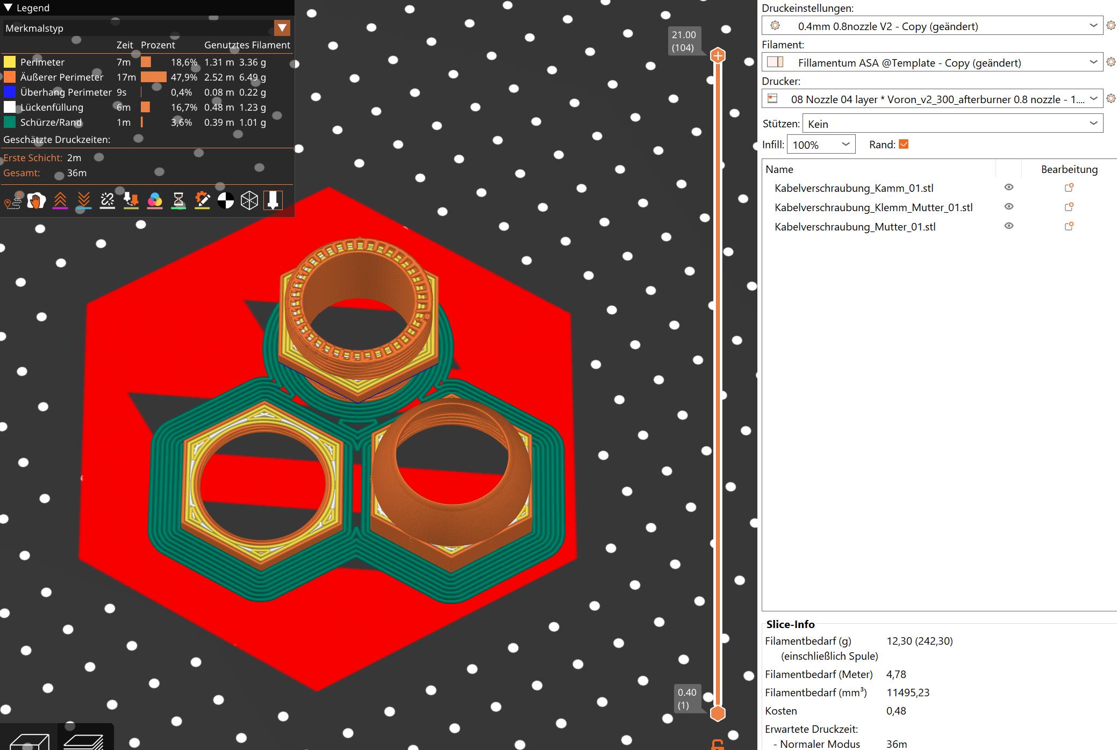The image size is (1117, 750).
Task: Click Gesamt total time 36m value
Action: (x=77, y=173)
